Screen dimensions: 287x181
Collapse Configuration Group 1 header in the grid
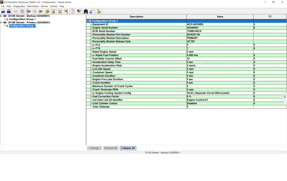tap(87, 21)
